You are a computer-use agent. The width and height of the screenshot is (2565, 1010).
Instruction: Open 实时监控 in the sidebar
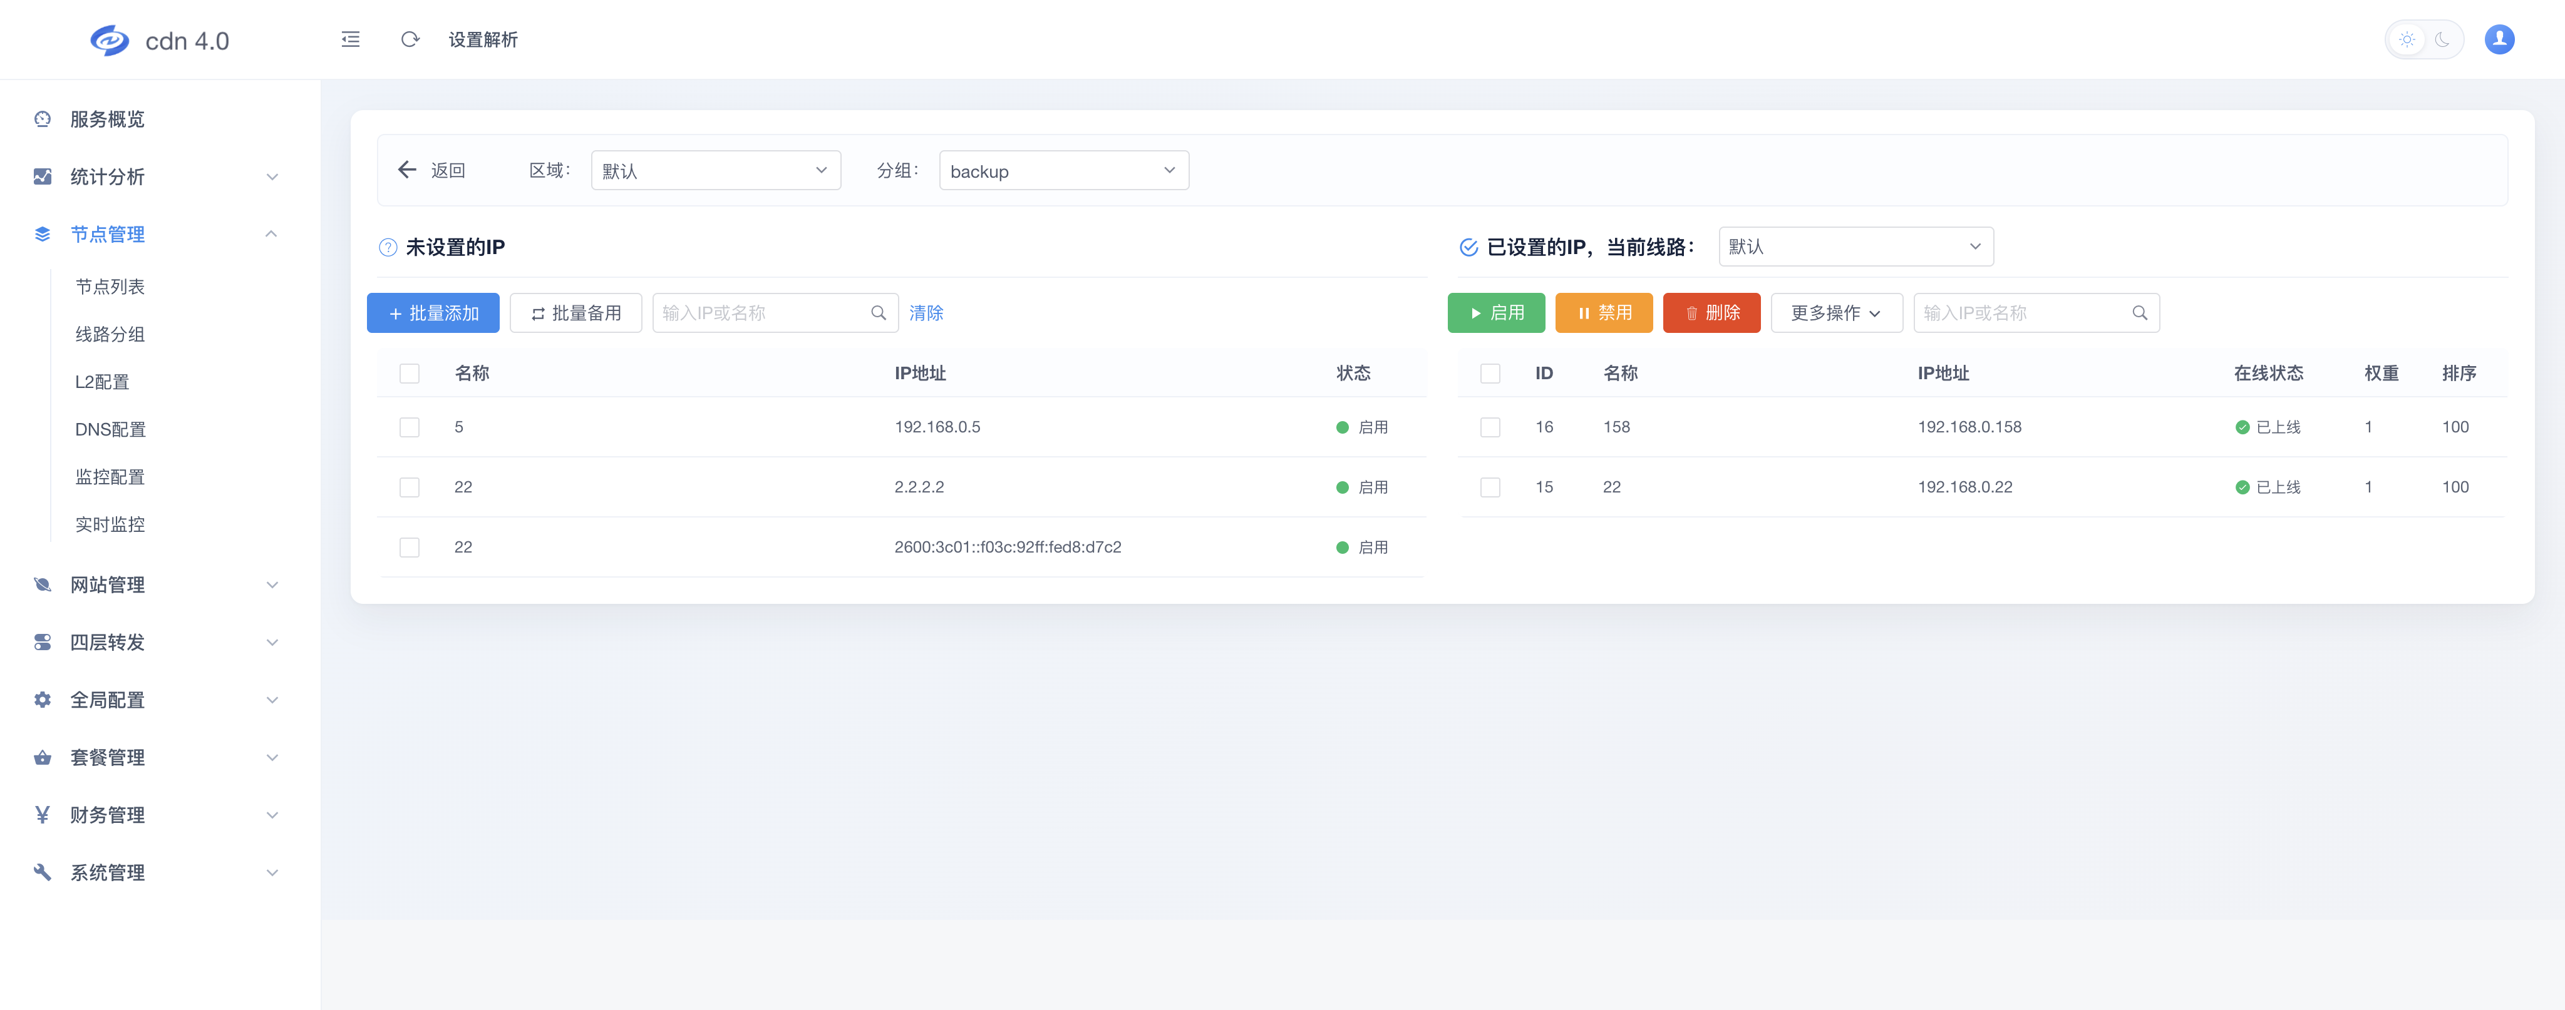point(110,524)
